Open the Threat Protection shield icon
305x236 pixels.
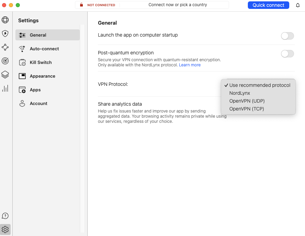[x=5, y=34]
